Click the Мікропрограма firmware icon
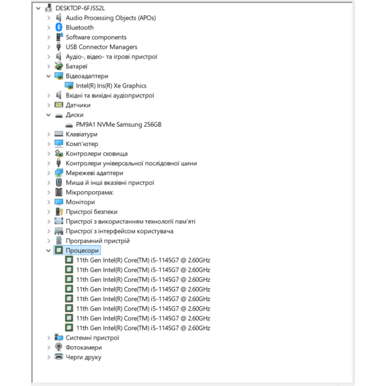Screen dimensions: 386x386 (59, 192)
